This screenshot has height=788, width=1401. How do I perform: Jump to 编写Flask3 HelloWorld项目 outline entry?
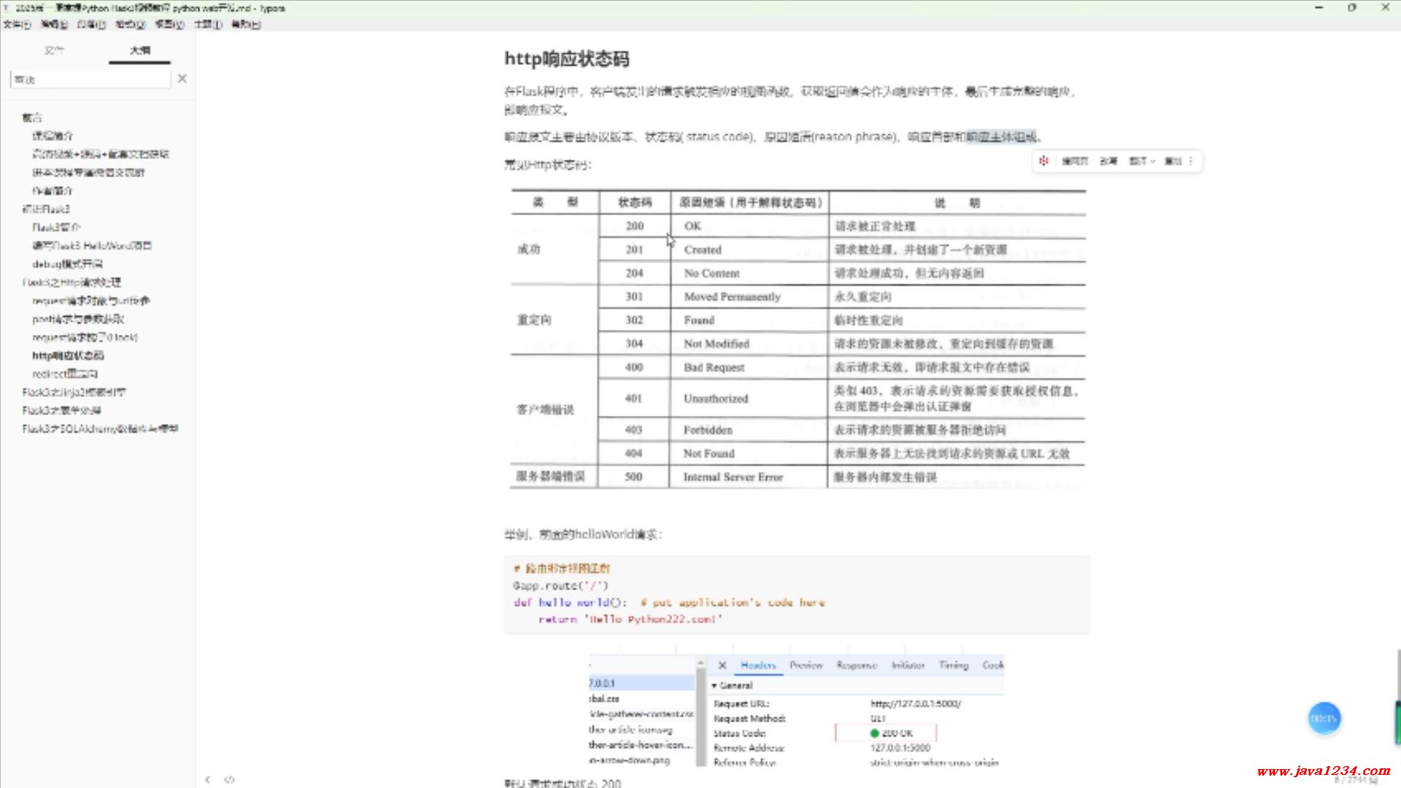pos(92,245)
